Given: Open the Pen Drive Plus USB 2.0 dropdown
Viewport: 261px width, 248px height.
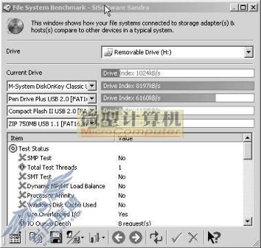Looking at the screenshot, I should point(91,99).
